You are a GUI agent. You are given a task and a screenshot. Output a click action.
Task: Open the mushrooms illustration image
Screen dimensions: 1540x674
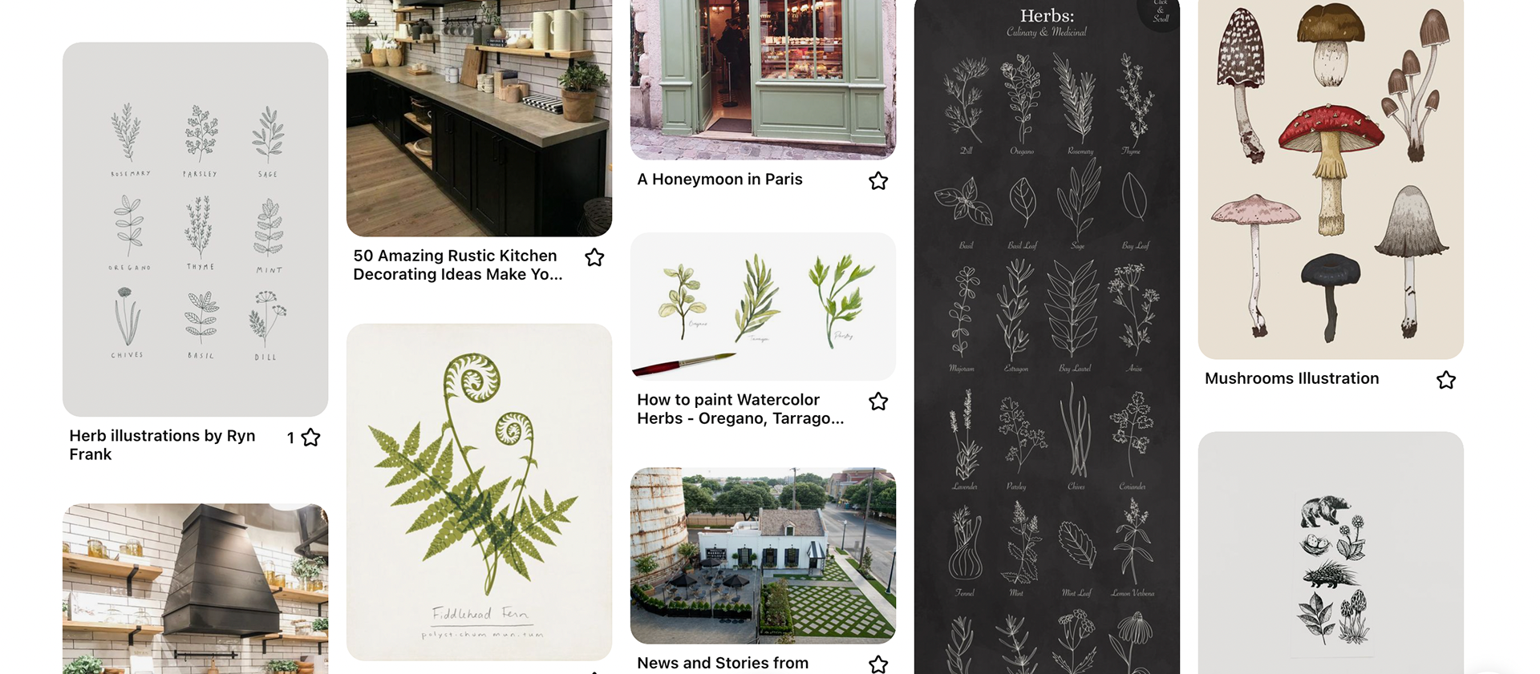(x=1331, y=180)
